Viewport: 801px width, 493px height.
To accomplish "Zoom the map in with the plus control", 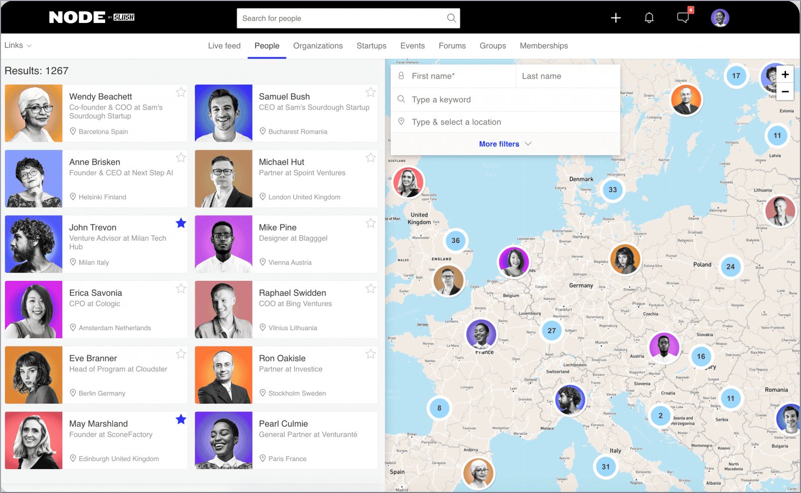I will (785, 74).
